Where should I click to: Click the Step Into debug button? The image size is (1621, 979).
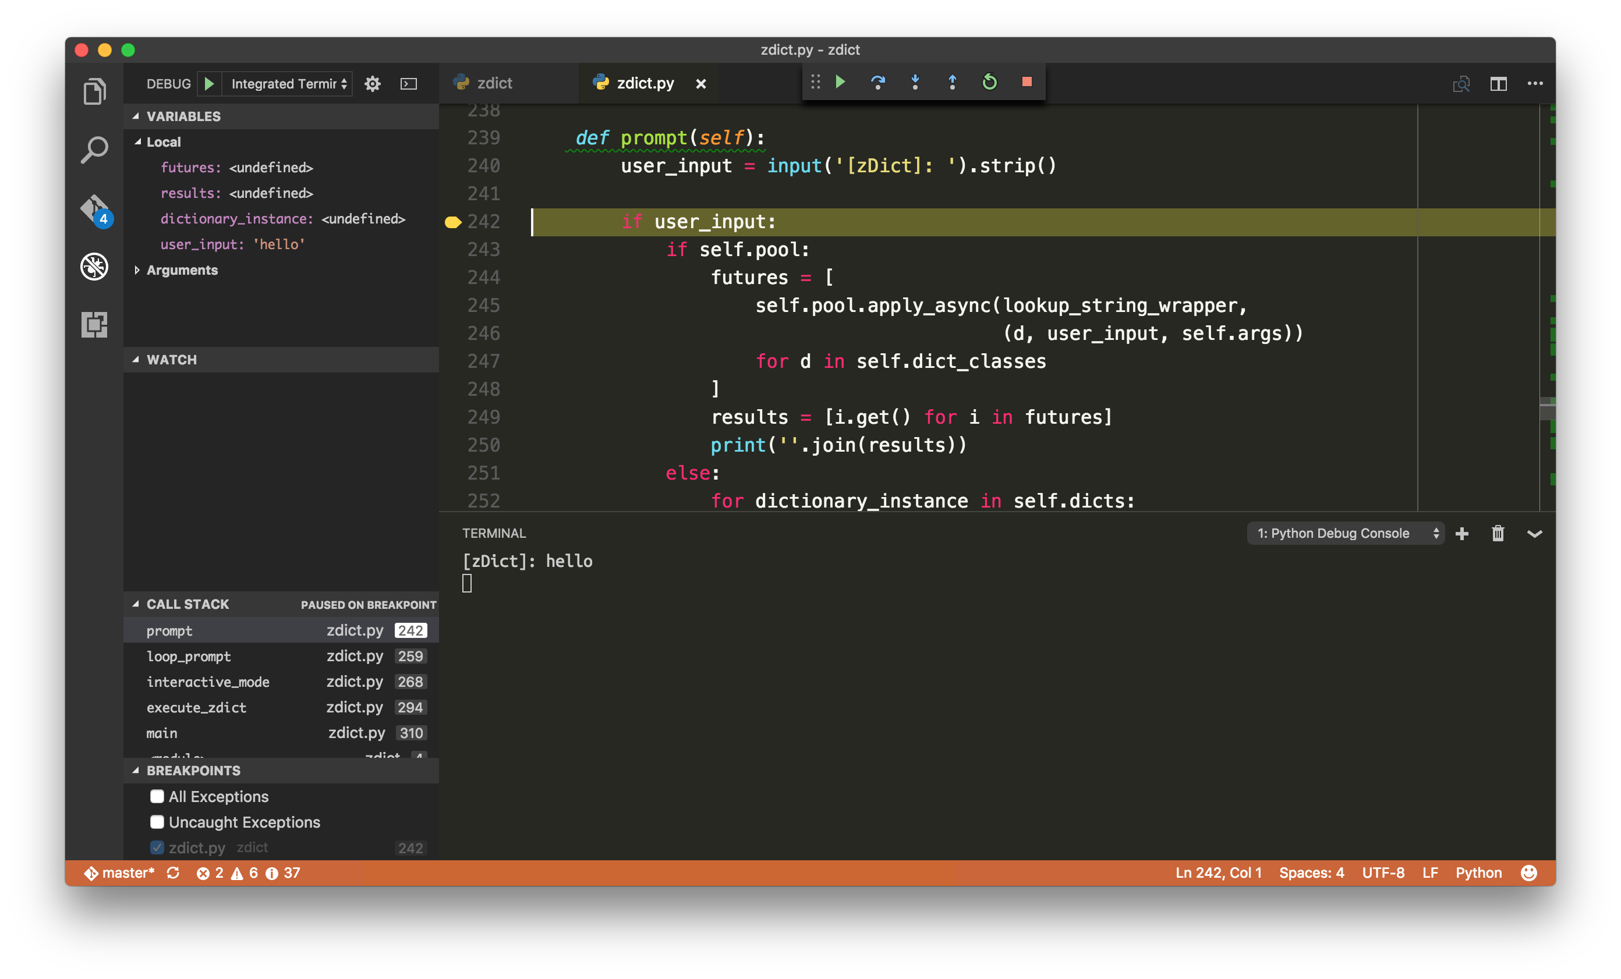point(915,82)
